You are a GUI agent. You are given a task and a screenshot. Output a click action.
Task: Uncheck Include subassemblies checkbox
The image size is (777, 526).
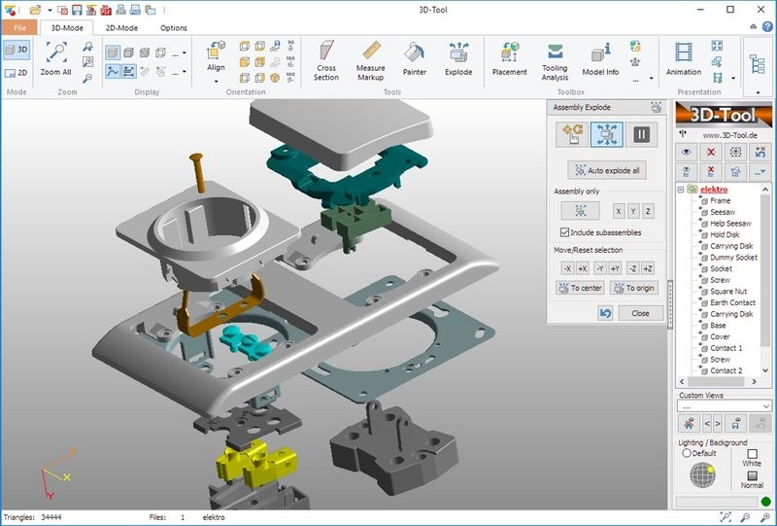pos(565,232)
